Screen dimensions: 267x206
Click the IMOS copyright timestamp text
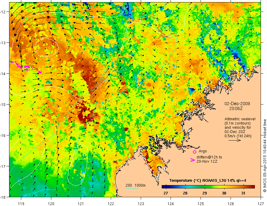pos(265,155)
